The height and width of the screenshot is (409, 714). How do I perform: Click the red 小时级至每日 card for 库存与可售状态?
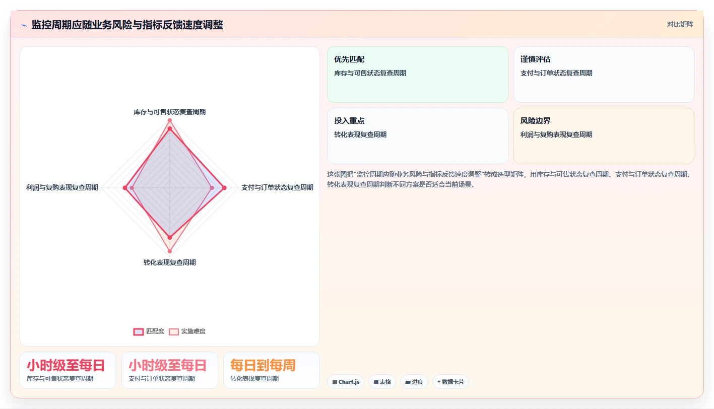pos(68,370)
